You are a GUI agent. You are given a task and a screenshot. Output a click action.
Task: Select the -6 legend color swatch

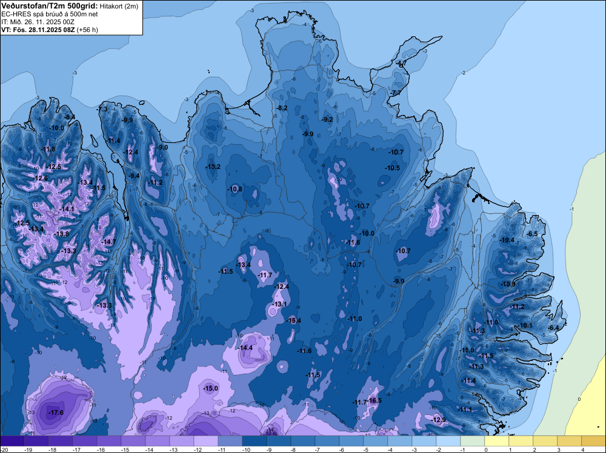coord(351,441)
